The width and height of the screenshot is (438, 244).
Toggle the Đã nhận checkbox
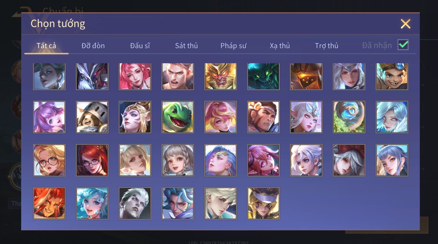[403, 45]
